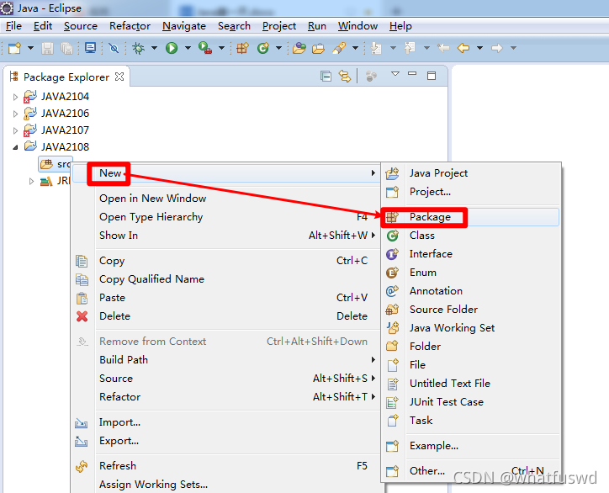Viewport: 609px width, 493px height.
Task: Click the Forward navigation arrow icon
Action: [x=497, y=48]
